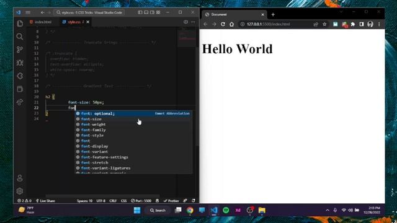Open the Source Control view
Viewport: 397px width, 223px height.
click(x=20, y=50)
